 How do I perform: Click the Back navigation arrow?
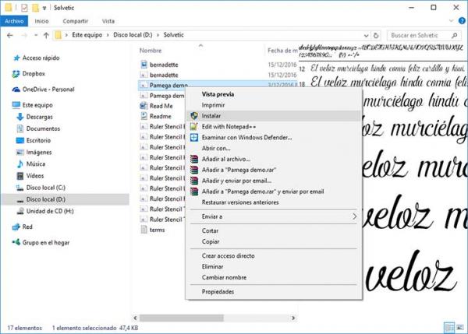pos(10,35)
